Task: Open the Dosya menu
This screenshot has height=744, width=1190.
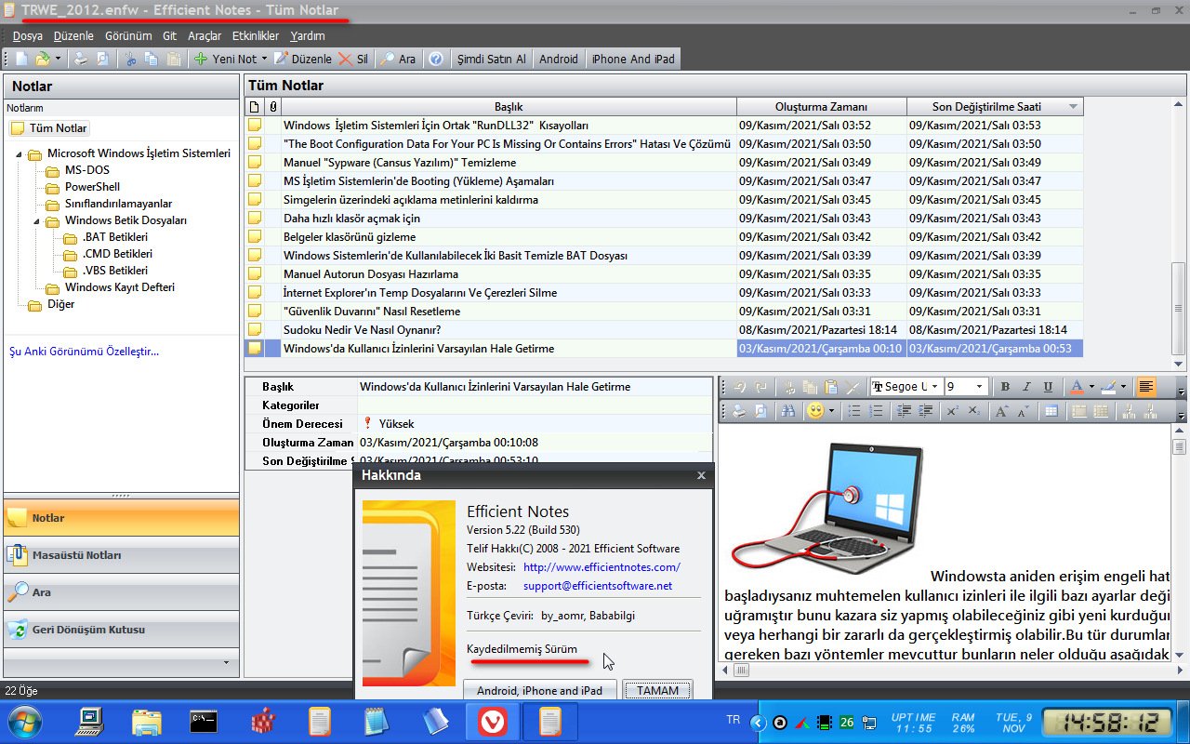Action: (28, 35)
